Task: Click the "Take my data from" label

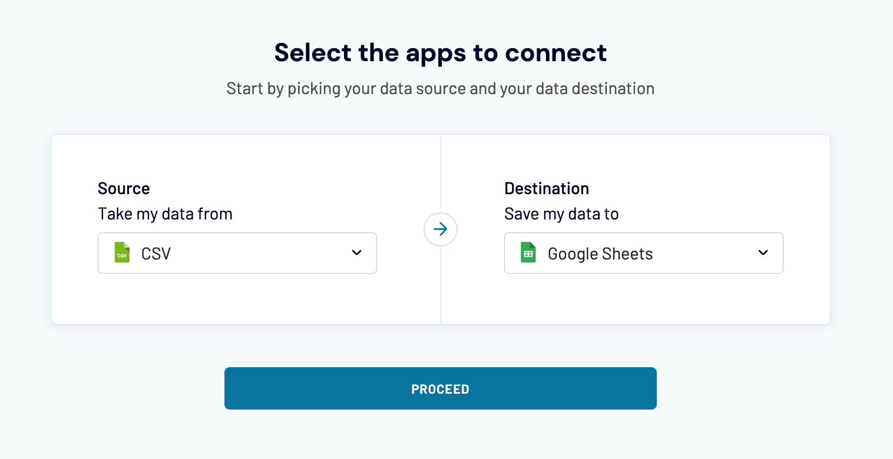Action: tap(165, 214)
